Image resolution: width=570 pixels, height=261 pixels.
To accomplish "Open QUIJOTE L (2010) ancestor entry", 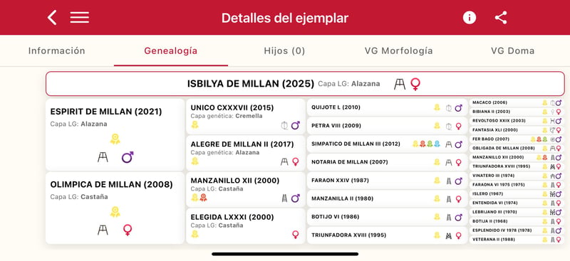I will [x=387, y=107].
